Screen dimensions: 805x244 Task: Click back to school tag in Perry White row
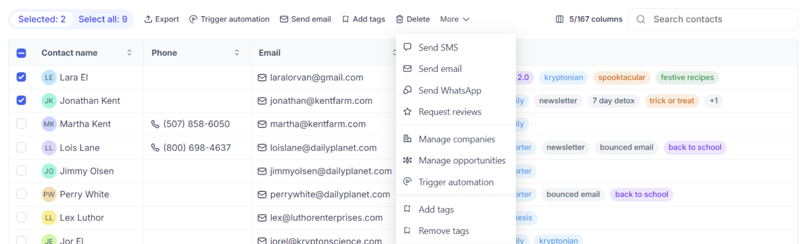(x=641, y=194)
